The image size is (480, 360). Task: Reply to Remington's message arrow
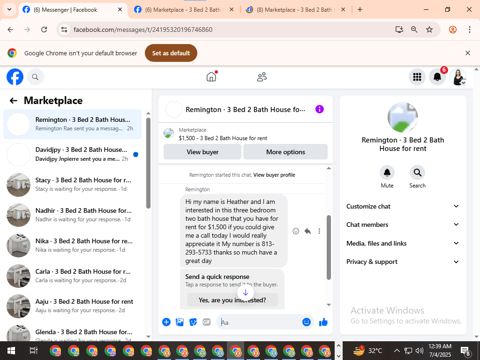pos(307,231)
